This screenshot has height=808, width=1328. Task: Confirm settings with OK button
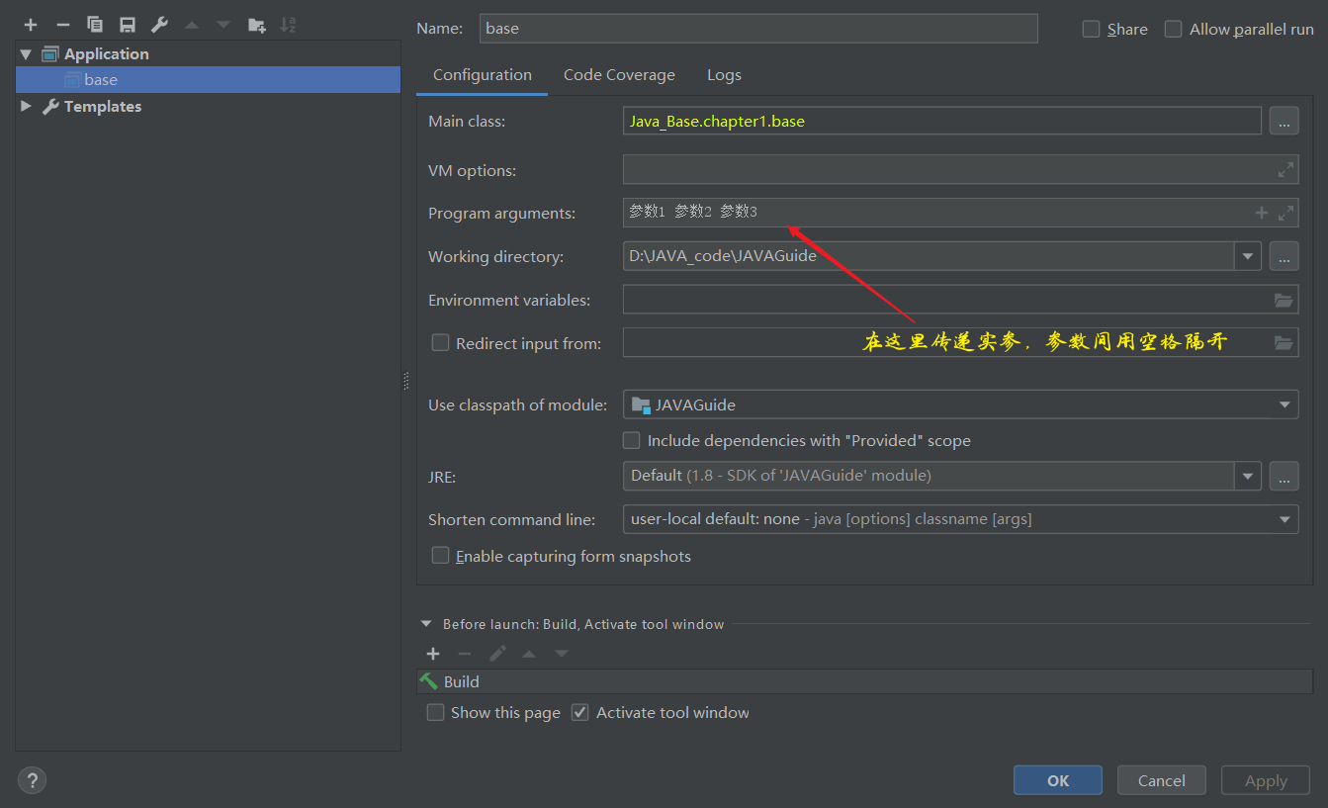click(x=1058, y=780)
